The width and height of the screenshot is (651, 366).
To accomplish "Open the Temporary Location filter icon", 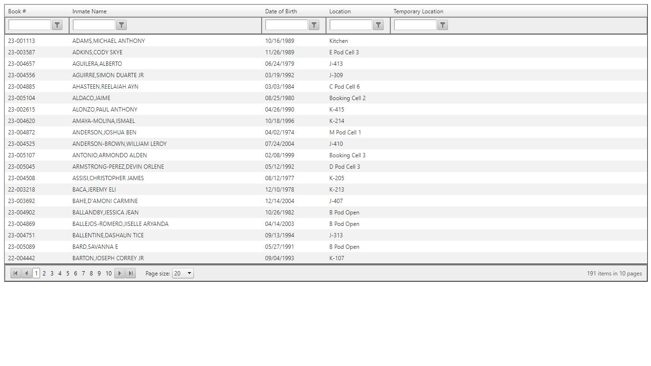I will coord(443,25).
